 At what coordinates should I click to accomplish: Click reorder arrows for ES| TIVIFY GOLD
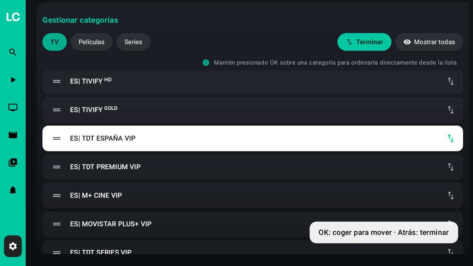(x=451, y=110)
